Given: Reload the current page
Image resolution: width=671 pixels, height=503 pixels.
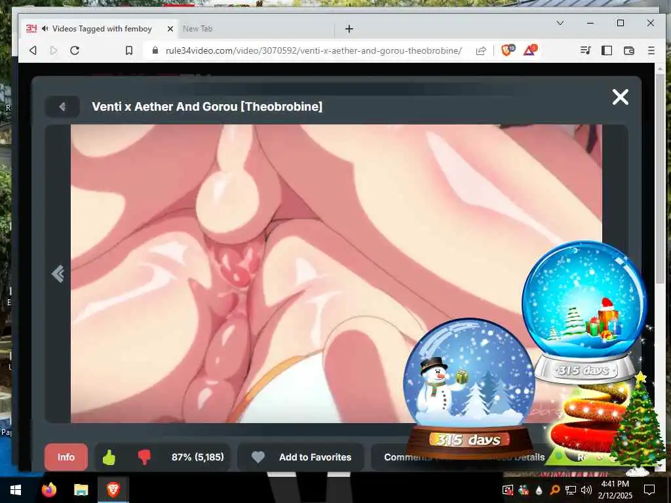Looking at the screenshot, I should click(75, 50).
